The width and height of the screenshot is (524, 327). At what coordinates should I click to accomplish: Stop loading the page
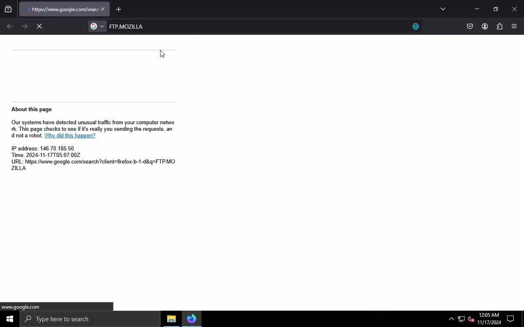coord(39,26)
